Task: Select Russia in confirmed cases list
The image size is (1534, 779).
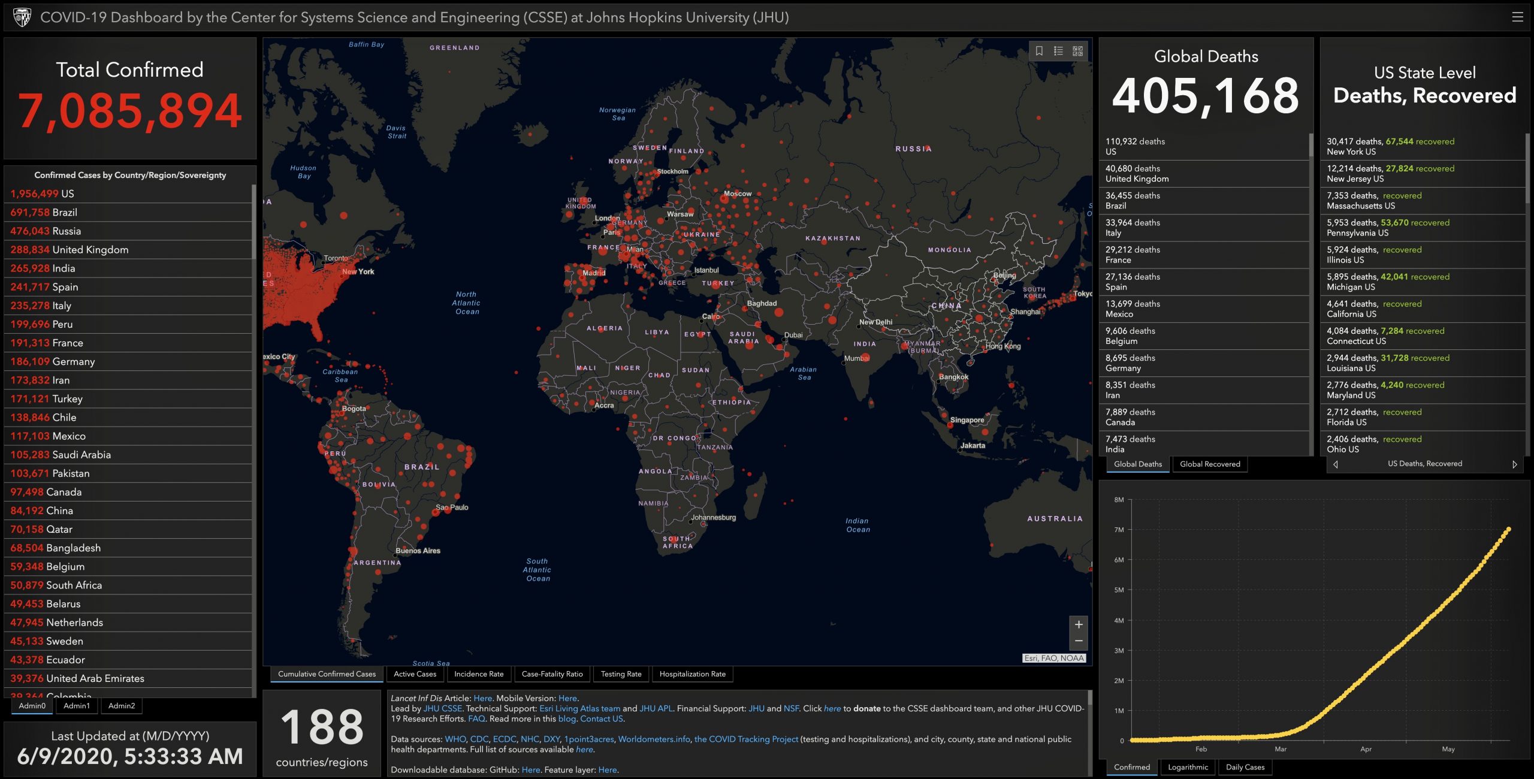Action: (128, 231)
